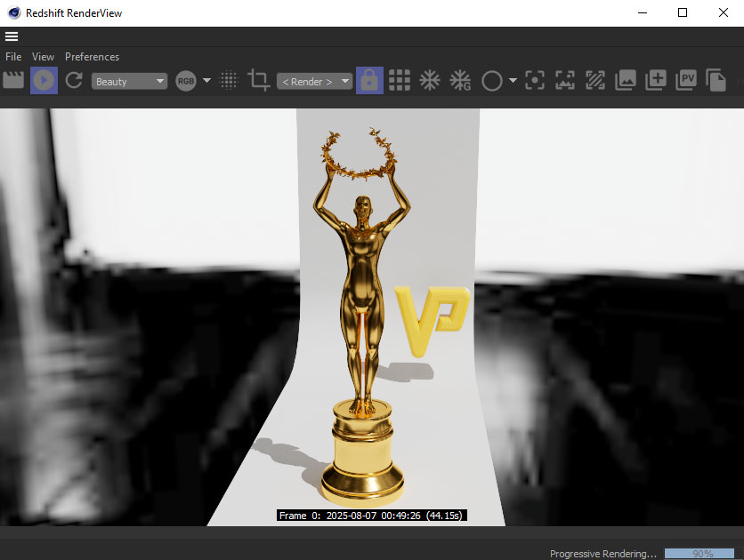Screen dimensions: 744x560
Task: Toggle the bucket grid icon
Action: click(400, 81)
